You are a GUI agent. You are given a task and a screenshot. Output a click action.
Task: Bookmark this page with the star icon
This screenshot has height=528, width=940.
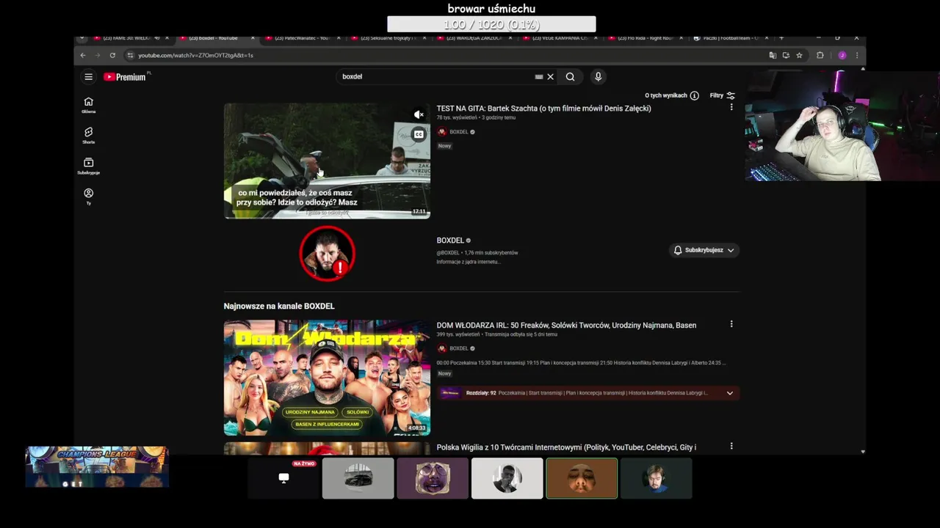pyautogui.click(x=799, y=55)
